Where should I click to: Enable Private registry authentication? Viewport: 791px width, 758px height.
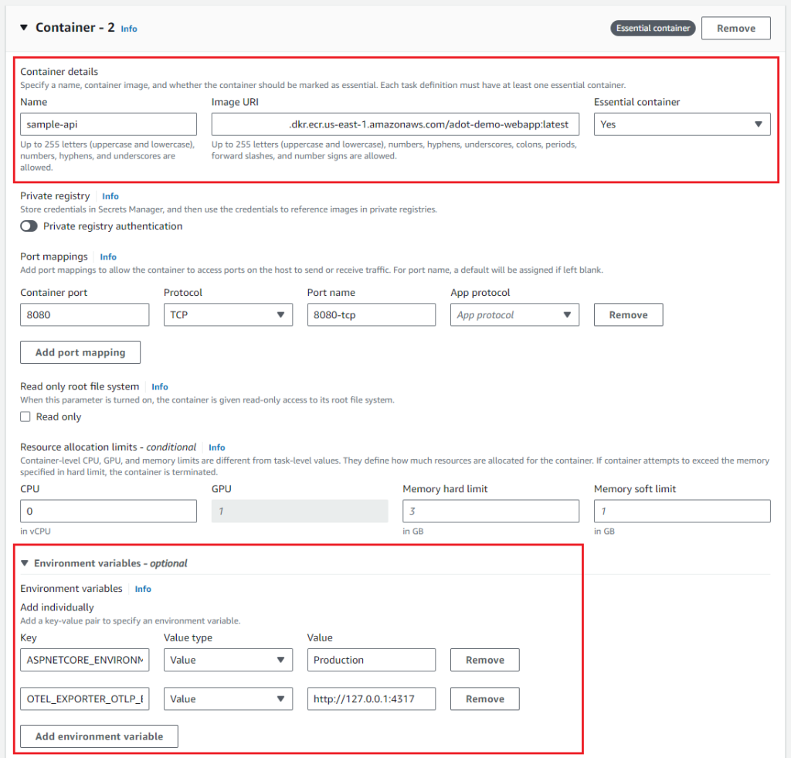[x=29, y=226]
